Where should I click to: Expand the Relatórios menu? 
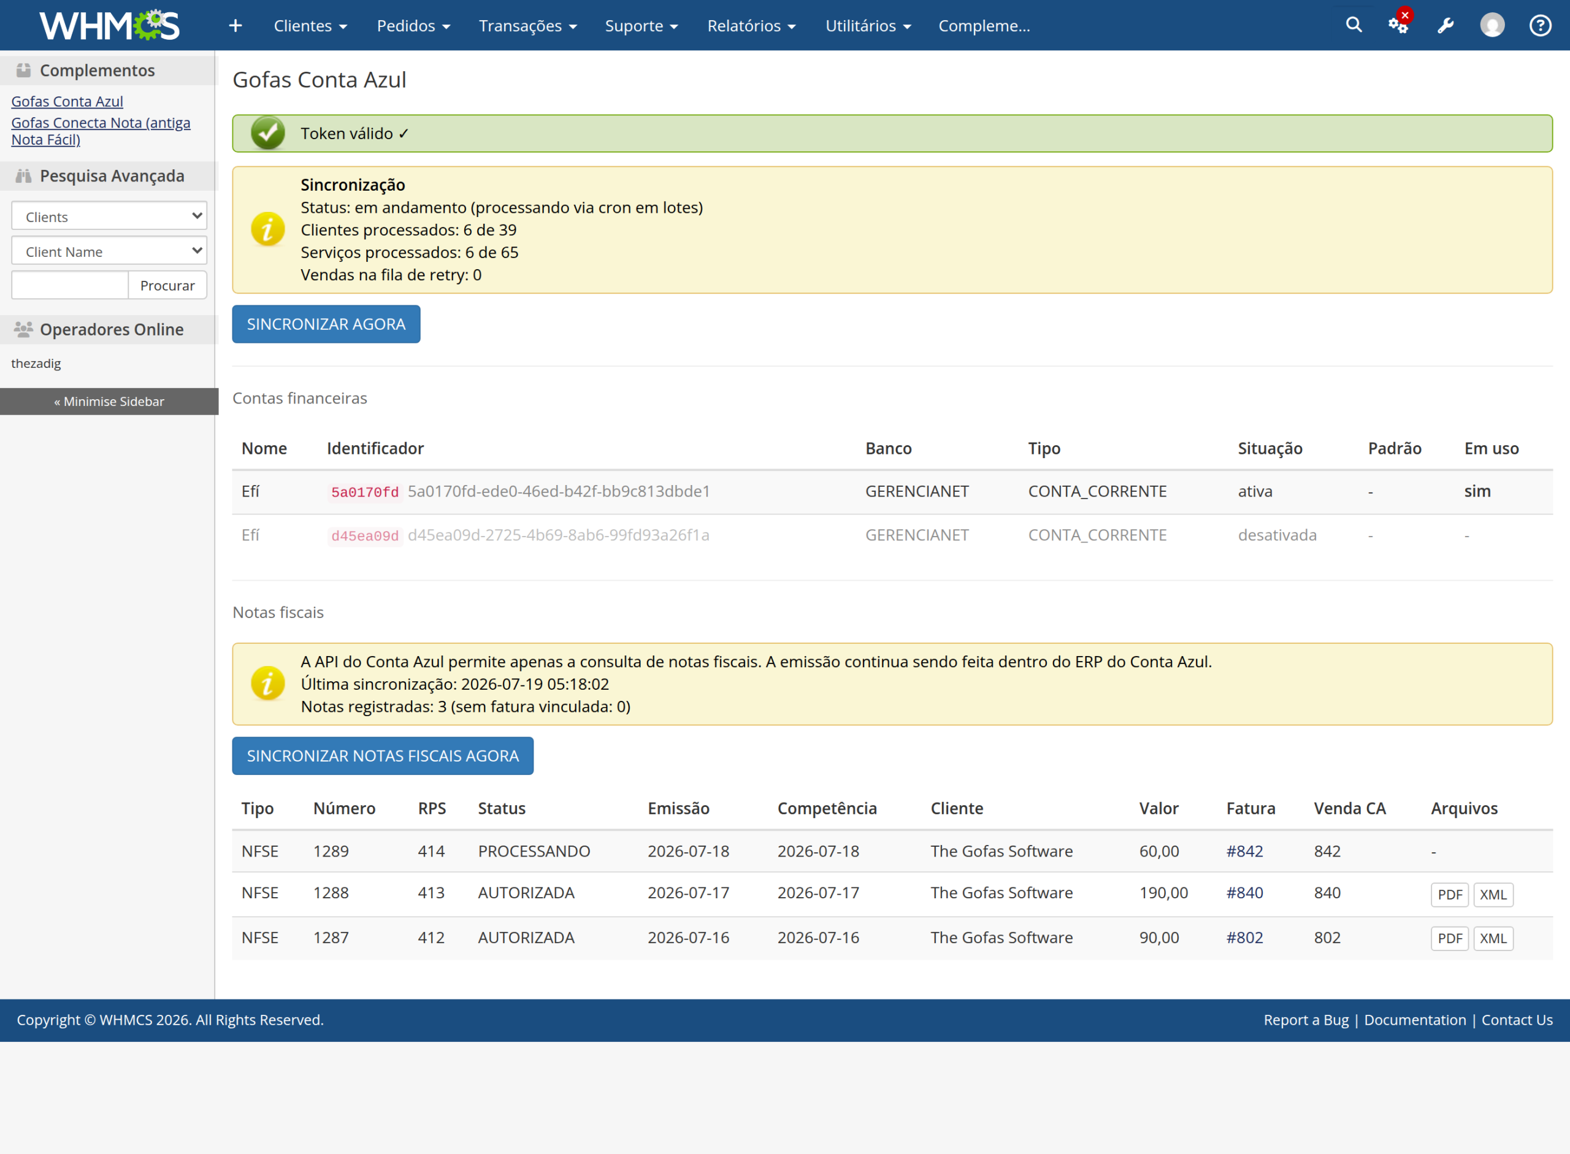(751, 26)
